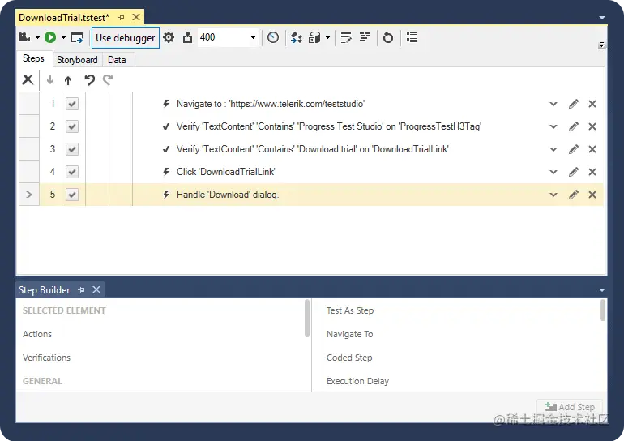Viewport: 624px width, 441px height.
Task: Choose Test As Step option
Action: click(350, 310)
